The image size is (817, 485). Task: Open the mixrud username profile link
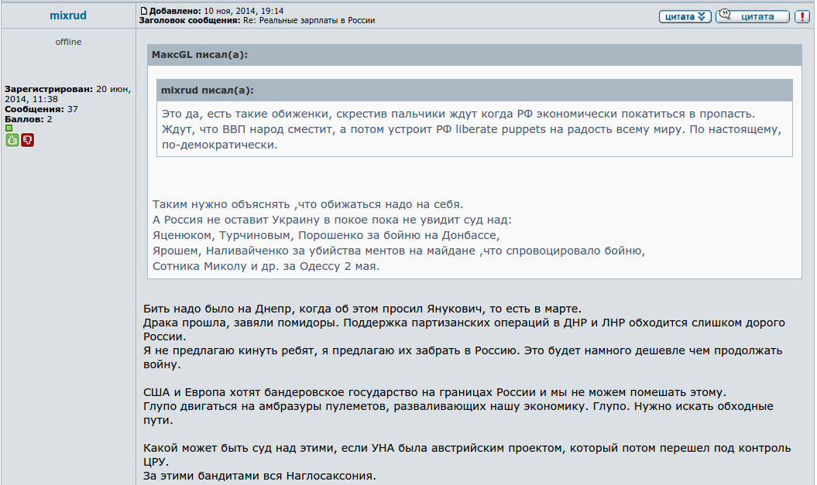click(x=68, y=15)
